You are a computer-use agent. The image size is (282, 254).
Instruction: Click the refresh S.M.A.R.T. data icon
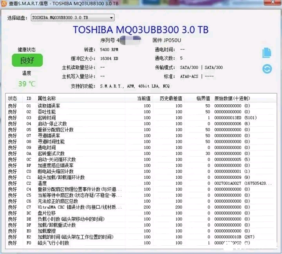click(x=267, y=69)
